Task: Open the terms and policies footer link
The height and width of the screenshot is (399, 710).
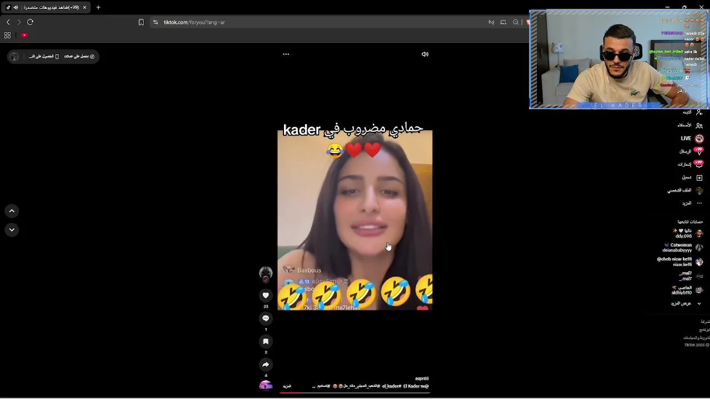Action: (696, 337)
